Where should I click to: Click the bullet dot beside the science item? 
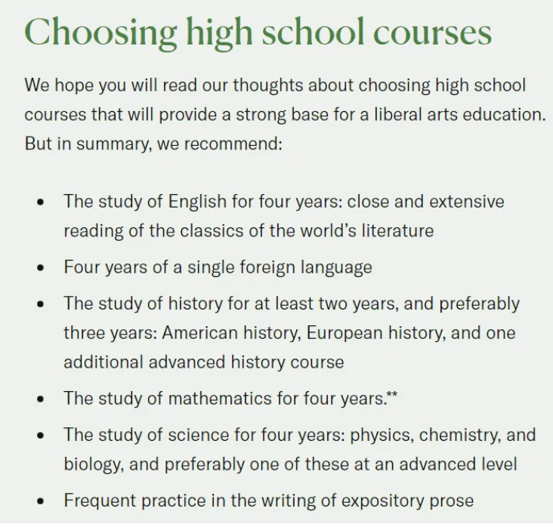39,436
